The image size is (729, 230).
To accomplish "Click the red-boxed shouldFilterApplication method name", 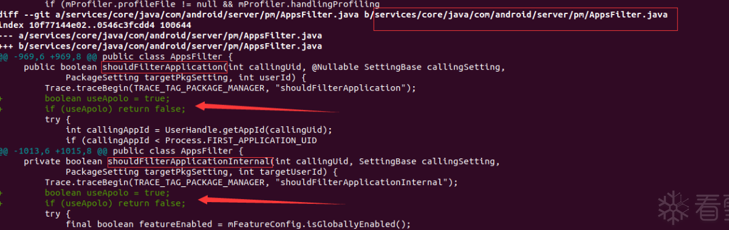I will [x=164, y=67].
